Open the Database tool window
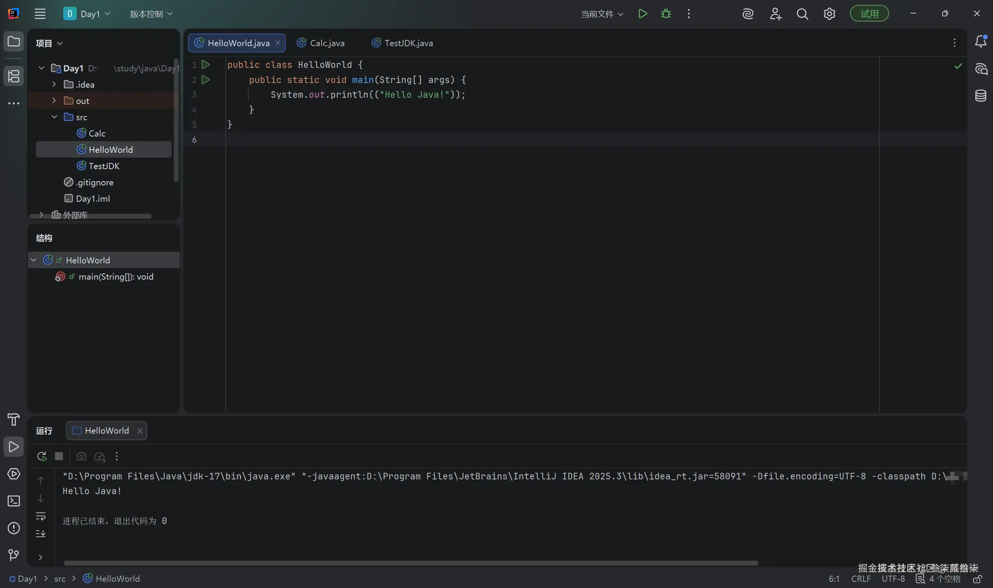Image resolution: width=993 pixels, height=588 pixels. tap(980, 95)
